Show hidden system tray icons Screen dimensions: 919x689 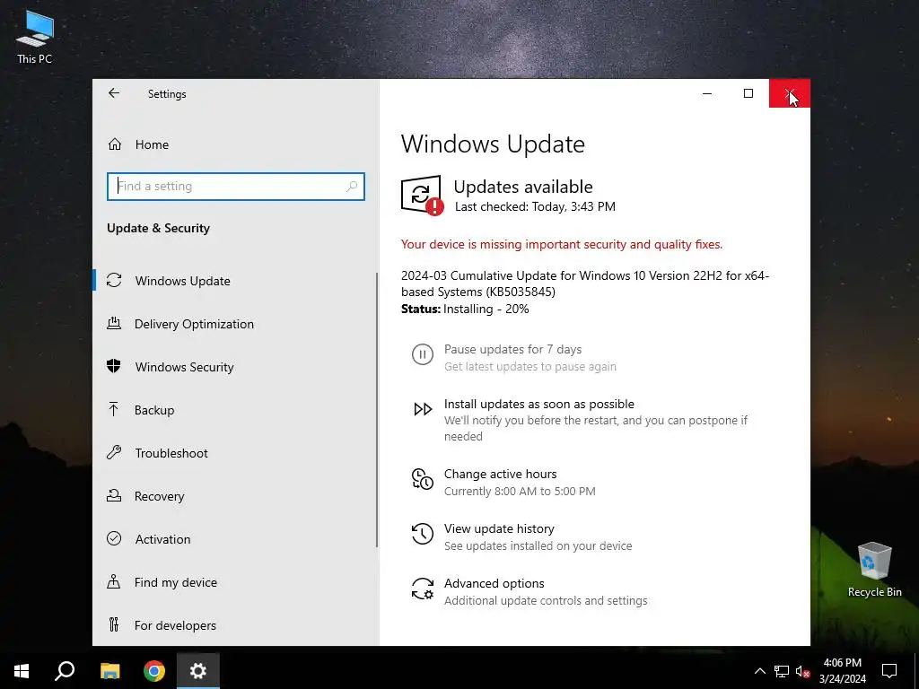coord(759,671)
